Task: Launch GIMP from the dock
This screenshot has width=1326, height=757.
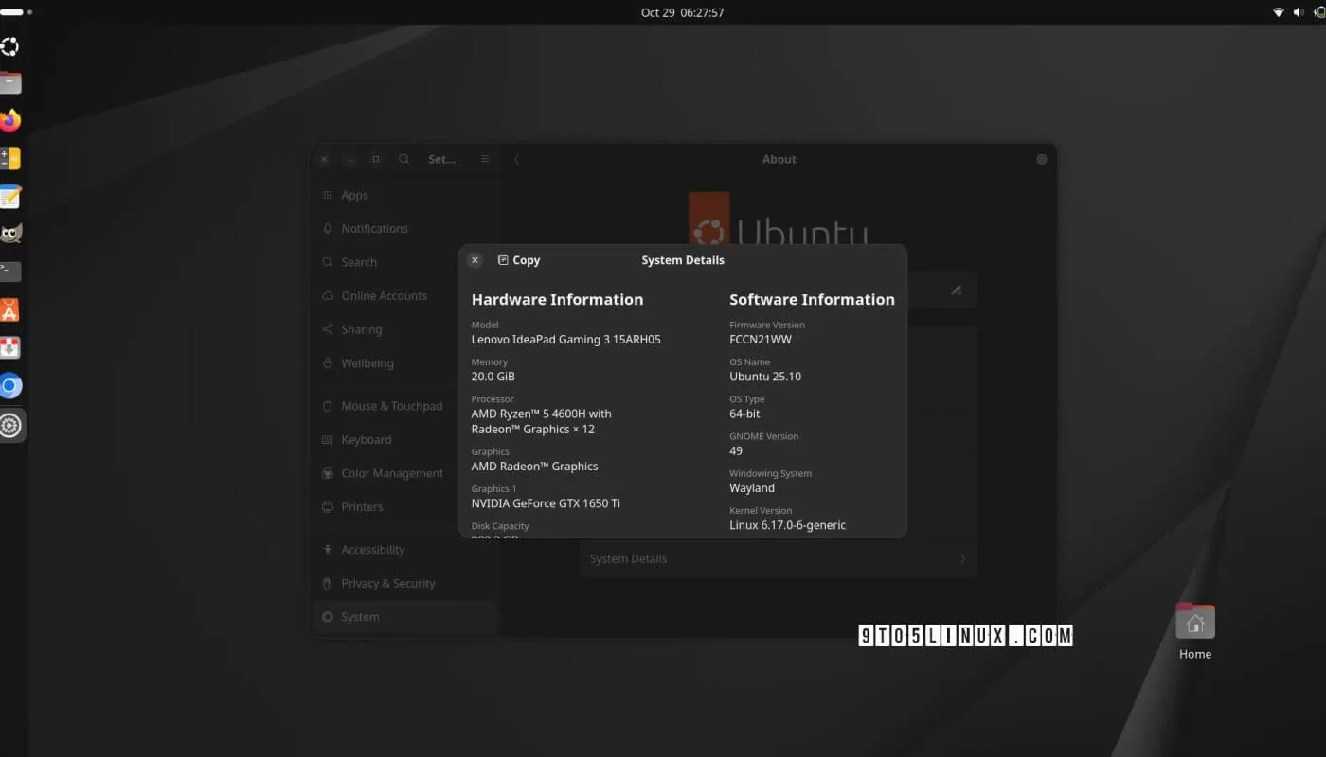Action: pos(10,234)
